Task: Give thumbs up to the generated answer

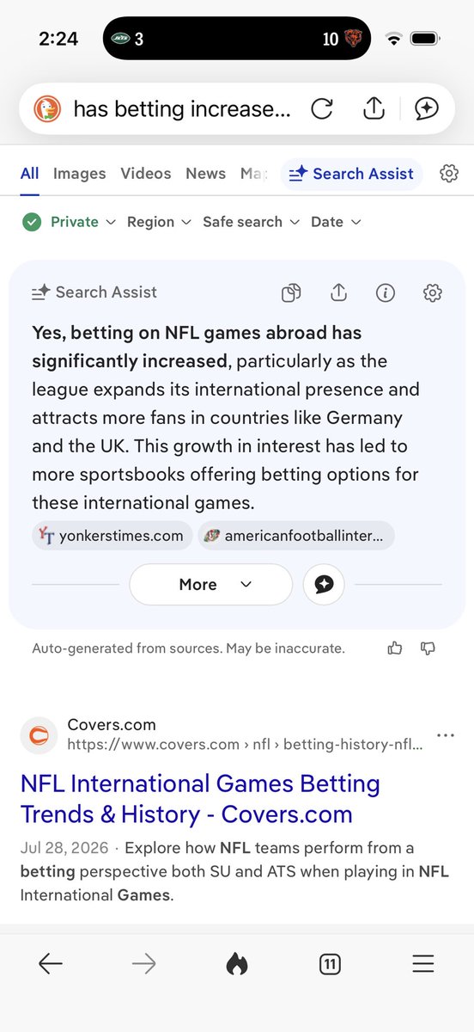Action: [x=395, y=648]
